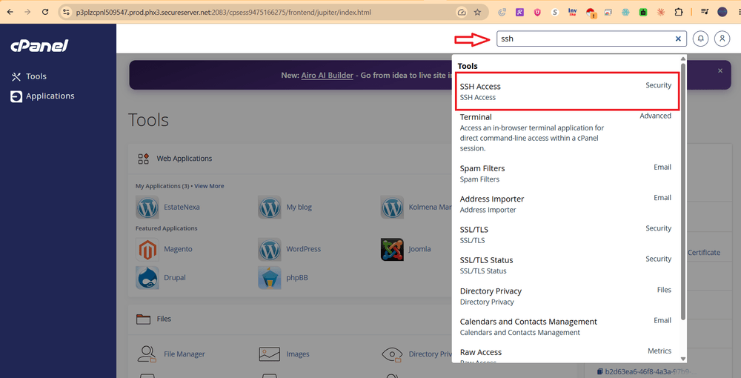Viewport: 741px width, 378px height.
Task: Click the Joomla link text
Action: (419, 249)
